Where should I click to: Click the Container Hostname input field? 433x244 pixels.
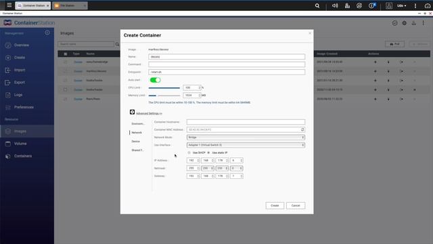(x=246, y=122)
